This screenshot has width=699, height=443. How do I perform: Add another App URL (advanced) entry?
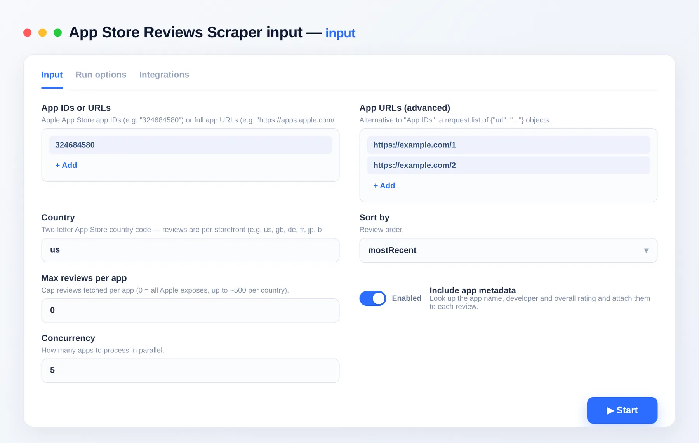[384, 186]
